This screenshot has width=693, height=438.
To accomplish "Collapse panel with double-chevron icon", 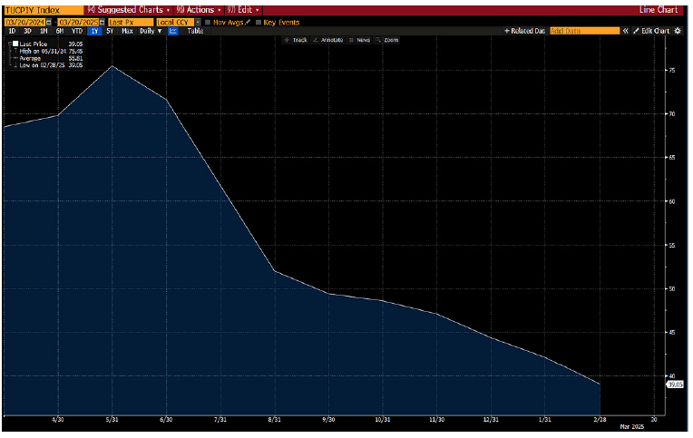I will [626, 31].
